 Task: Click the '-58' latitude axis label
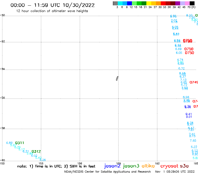(2, 128)
